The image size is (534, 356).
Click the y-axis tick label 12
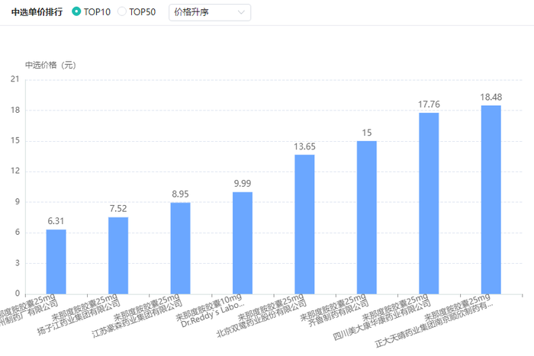click(15, 172)
